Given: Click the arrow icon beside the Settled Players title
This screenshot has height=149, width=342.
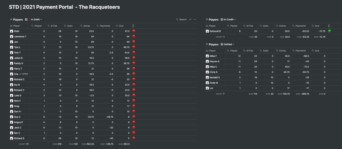Looking at the screenshot, I should [207, 44].
